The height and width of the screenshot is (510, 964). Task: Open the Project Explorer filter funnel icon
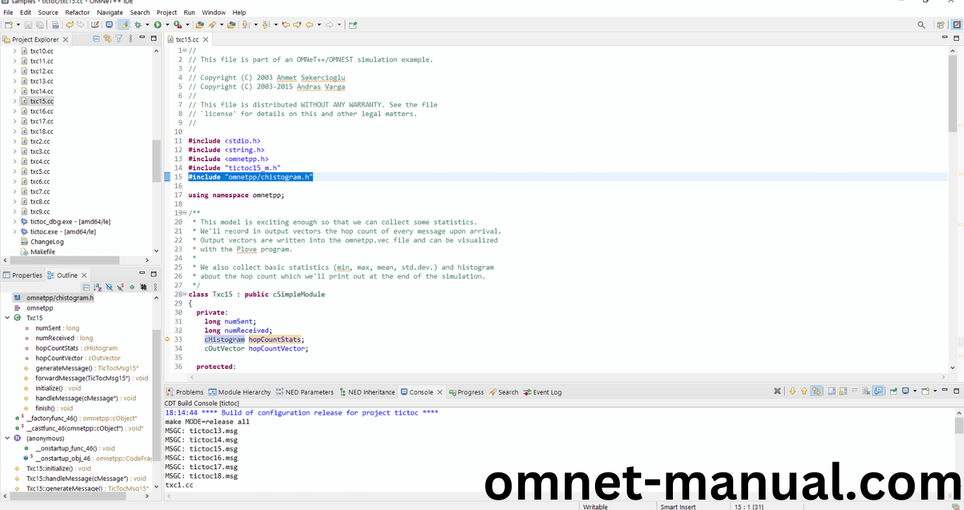coord(119,39)
